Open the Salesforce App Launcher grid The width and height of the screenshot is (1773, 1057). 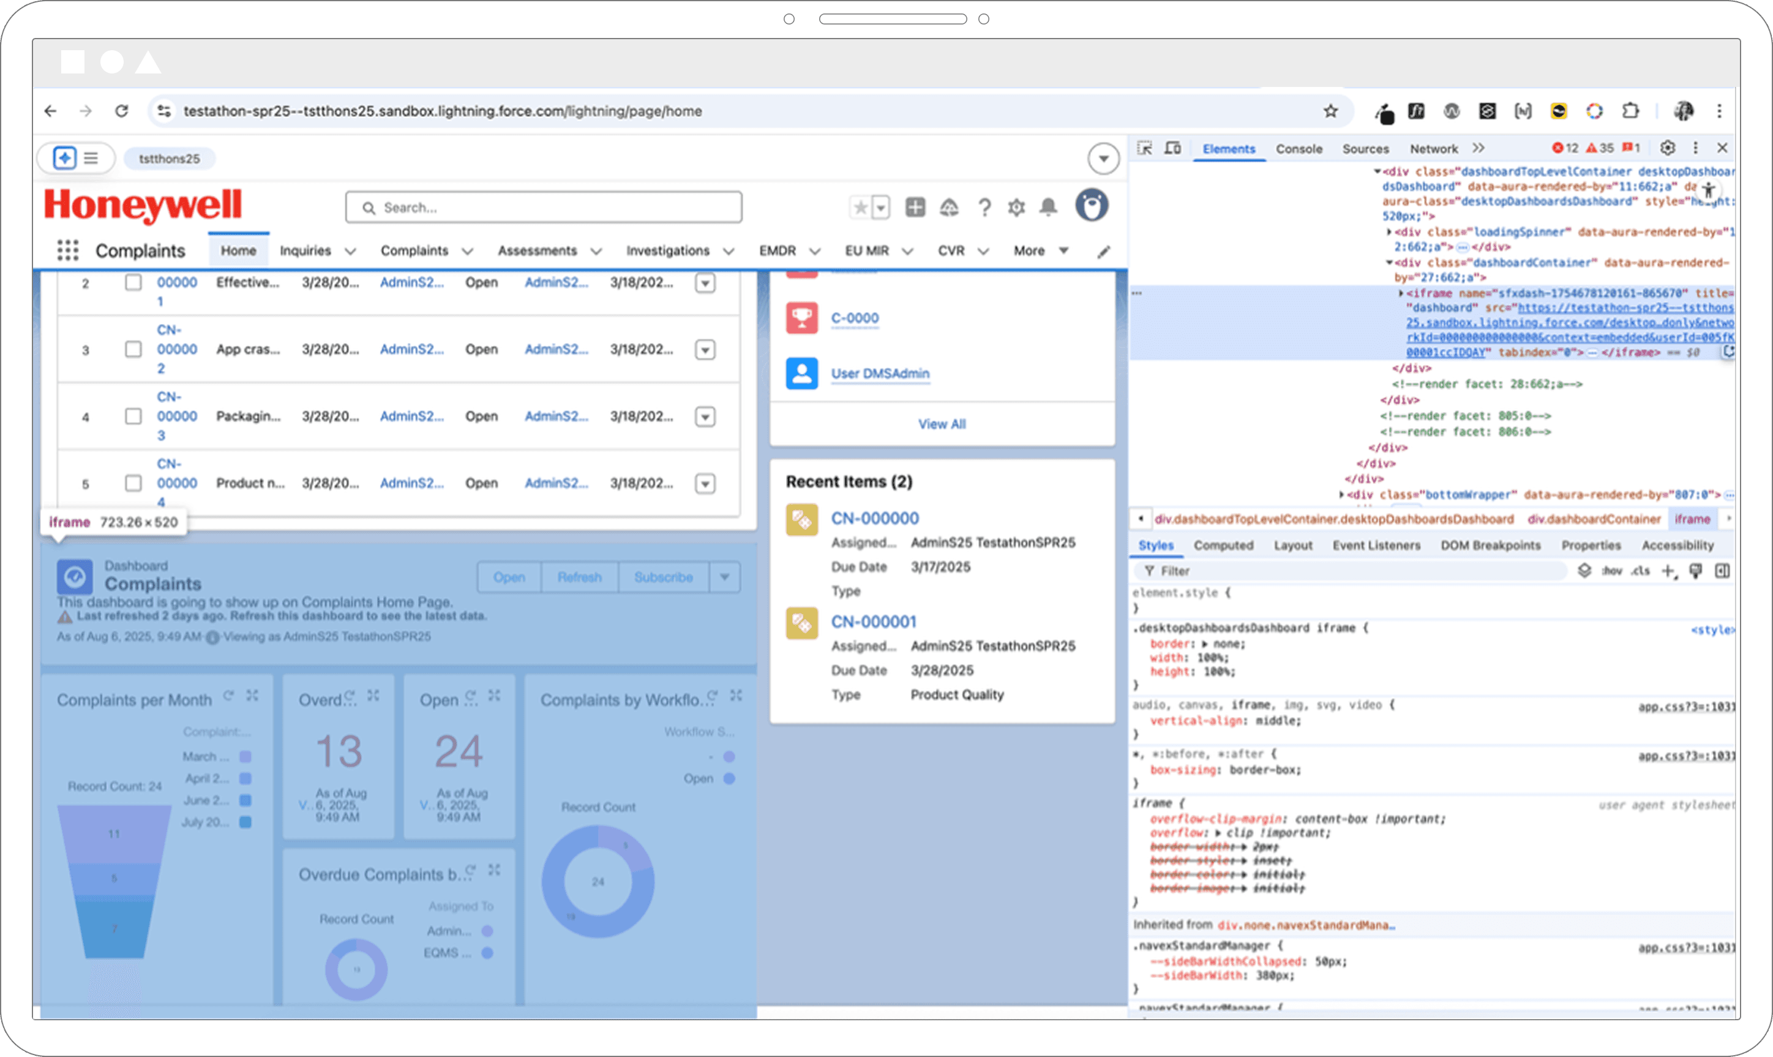(x=67, y=250)
